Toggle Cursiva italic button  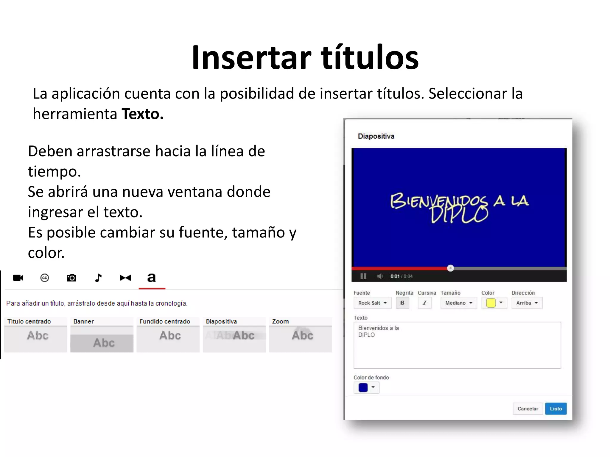coord(424,303)
